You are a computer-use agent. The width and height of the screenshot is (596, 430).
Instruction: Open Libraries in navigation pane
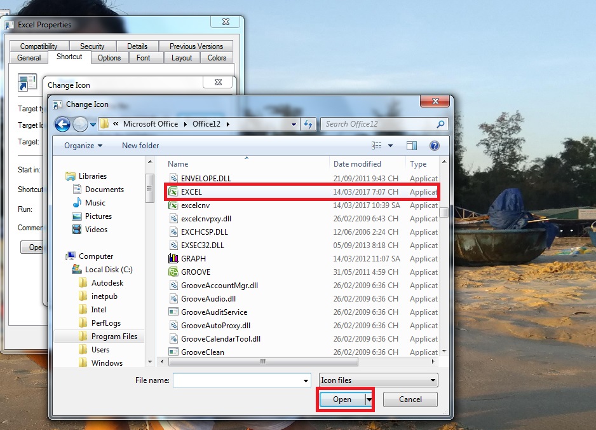92,176
